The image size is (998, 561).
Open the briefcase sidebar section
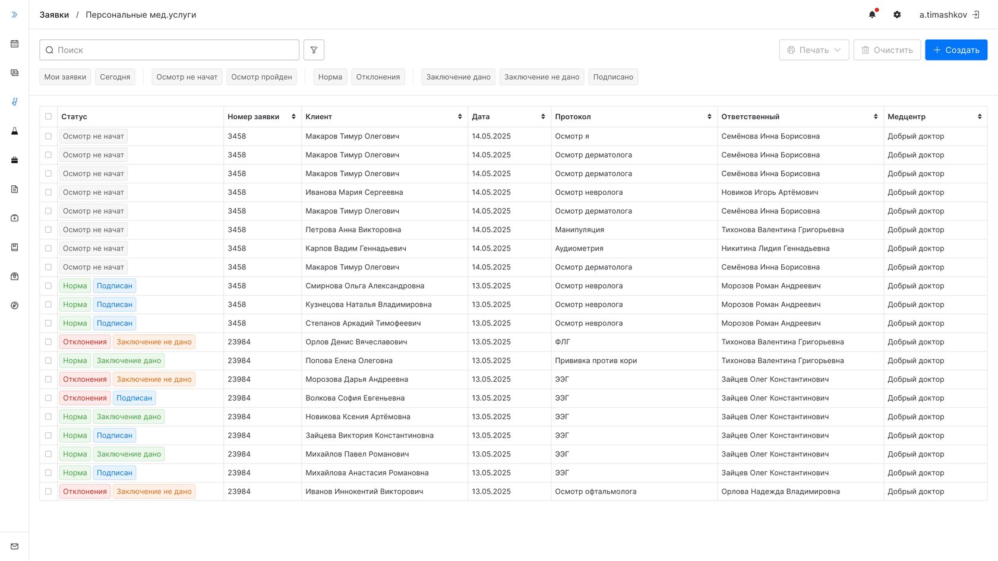pyautogui.click(x=14, y=160)
